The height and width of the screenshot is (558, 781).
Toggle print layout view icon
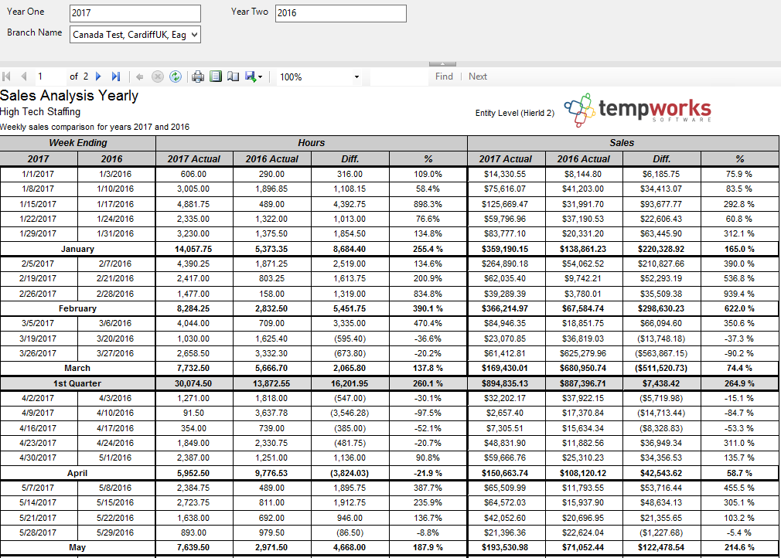point(216,77)
